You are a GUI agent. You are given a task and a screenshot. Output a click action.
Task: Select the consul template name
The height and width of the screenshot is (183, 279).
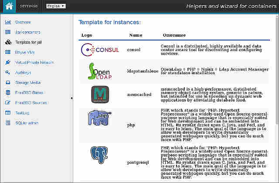point(134,50)
